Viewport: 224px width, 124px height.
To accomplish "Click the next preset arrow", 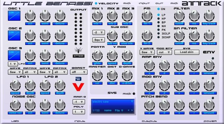I will pos(132,110).
